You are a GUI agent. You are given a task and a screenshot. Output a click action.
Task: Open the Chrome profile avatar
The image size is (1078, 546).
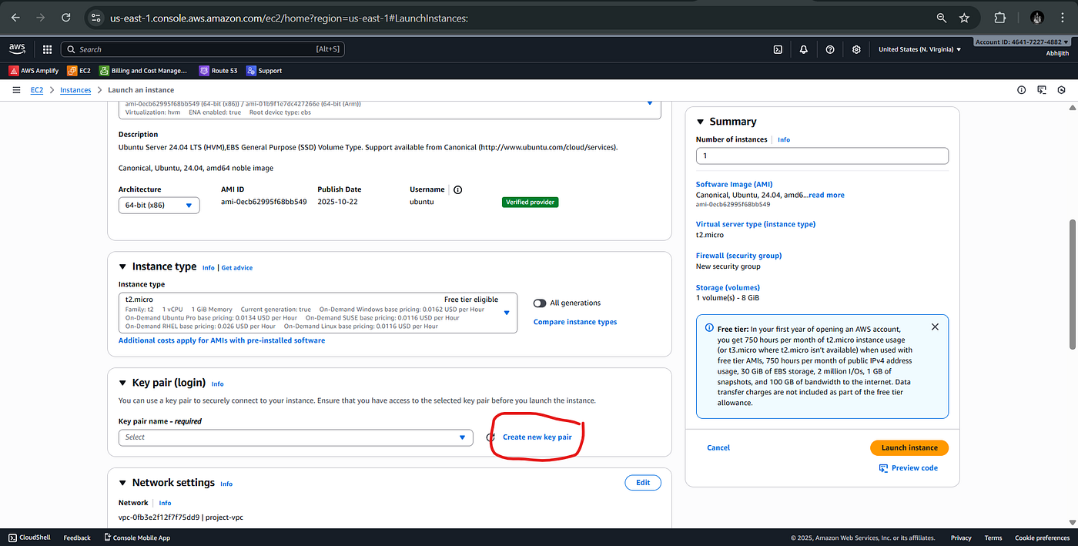1037,17
